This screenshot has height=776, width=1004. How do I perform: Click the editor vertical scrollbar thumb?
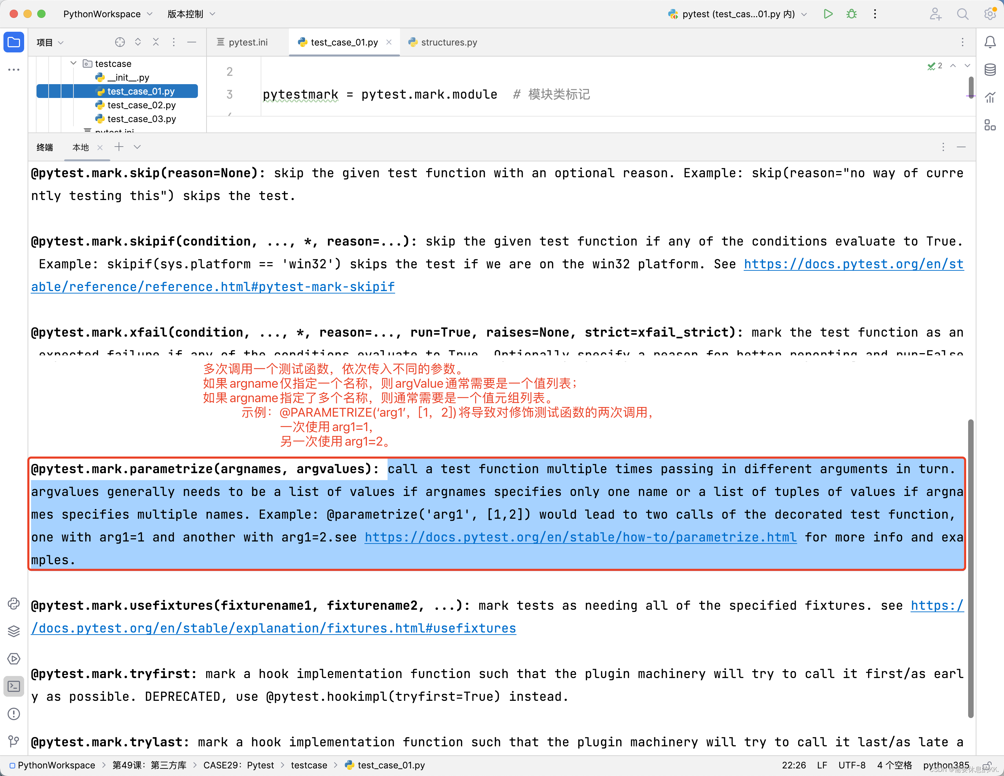[971, 87]
